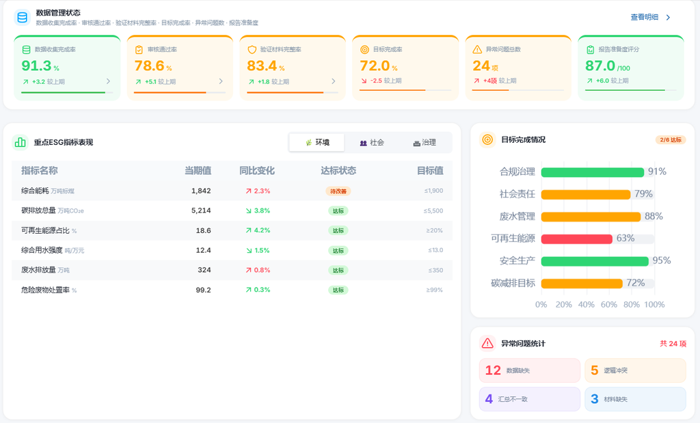700x423 pixels.
Task: Click the 87.0 /100 score value
Action: [x=608, y=66]
